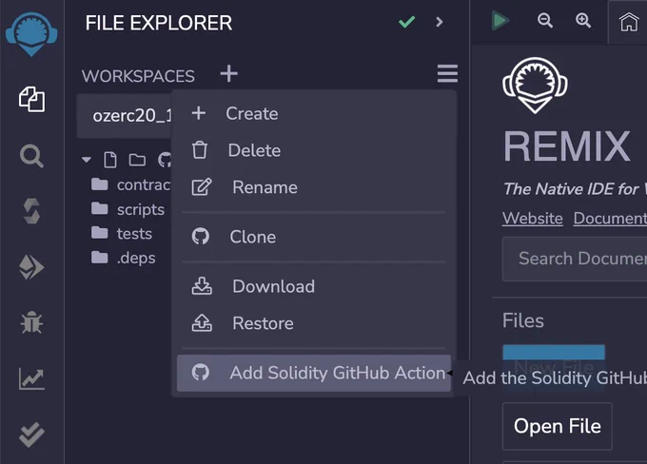
Task: Choose Restore from the workspace menu
Action: click(314, 323)
